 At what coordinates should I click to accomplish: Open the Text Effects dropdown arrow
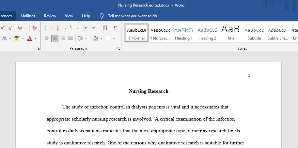point(10,38)
